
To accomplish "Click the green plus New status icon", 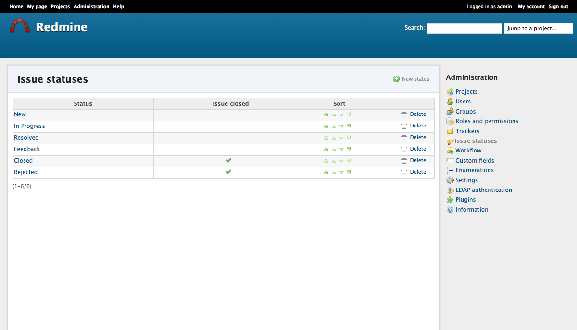I will coord(396,79).
